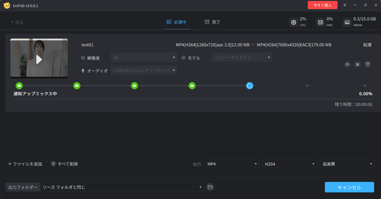The width and height of the screenshot is (381, 199).
Task: Click the main progress bar
Action: (x=193, y=99)
